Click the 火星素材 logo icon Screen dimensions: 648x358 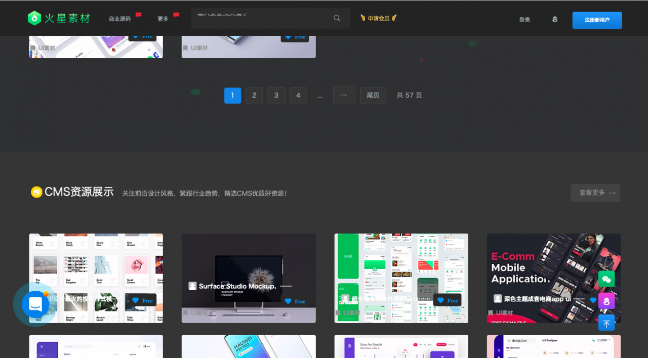point(34,18)
